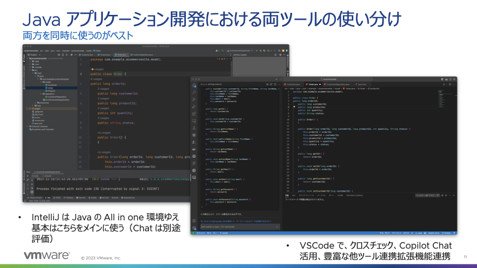The height and width of the screenshot is (268, 477).
Task: Select pom.xml in IntelliJ project tree
Action: (37, 124)
